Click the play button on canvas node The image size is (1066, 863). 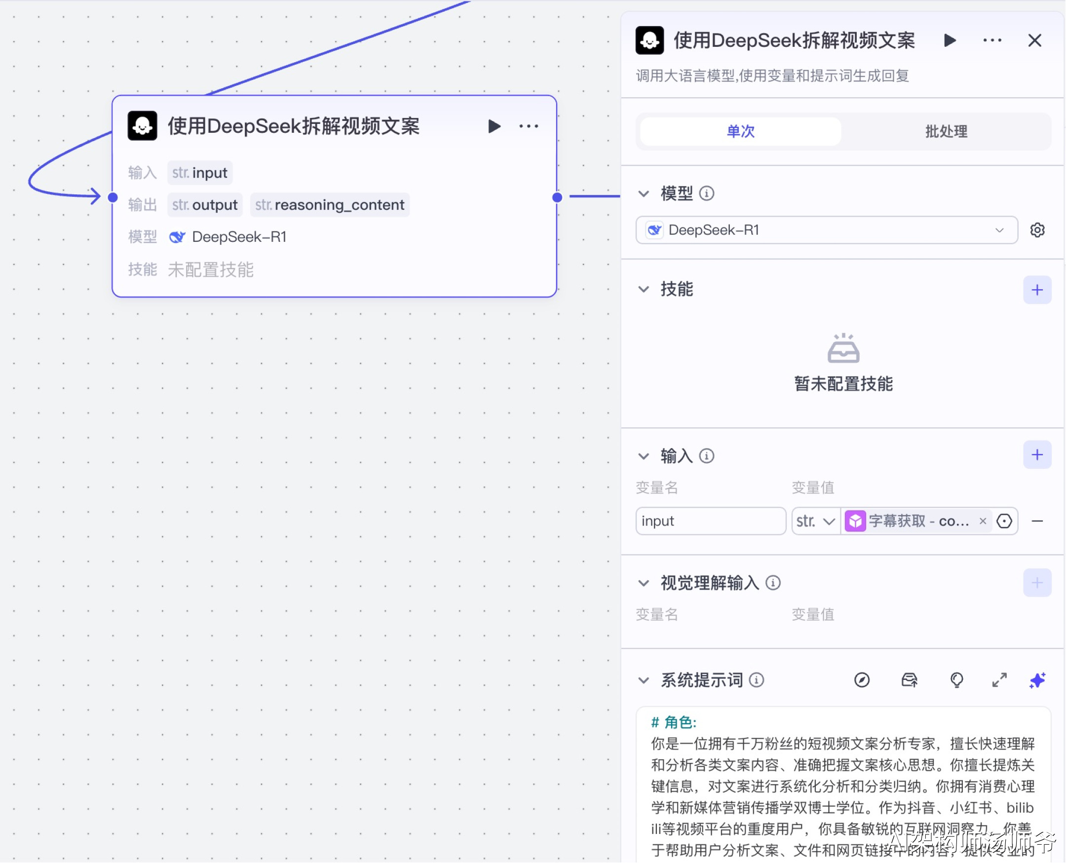pos(494,126)
